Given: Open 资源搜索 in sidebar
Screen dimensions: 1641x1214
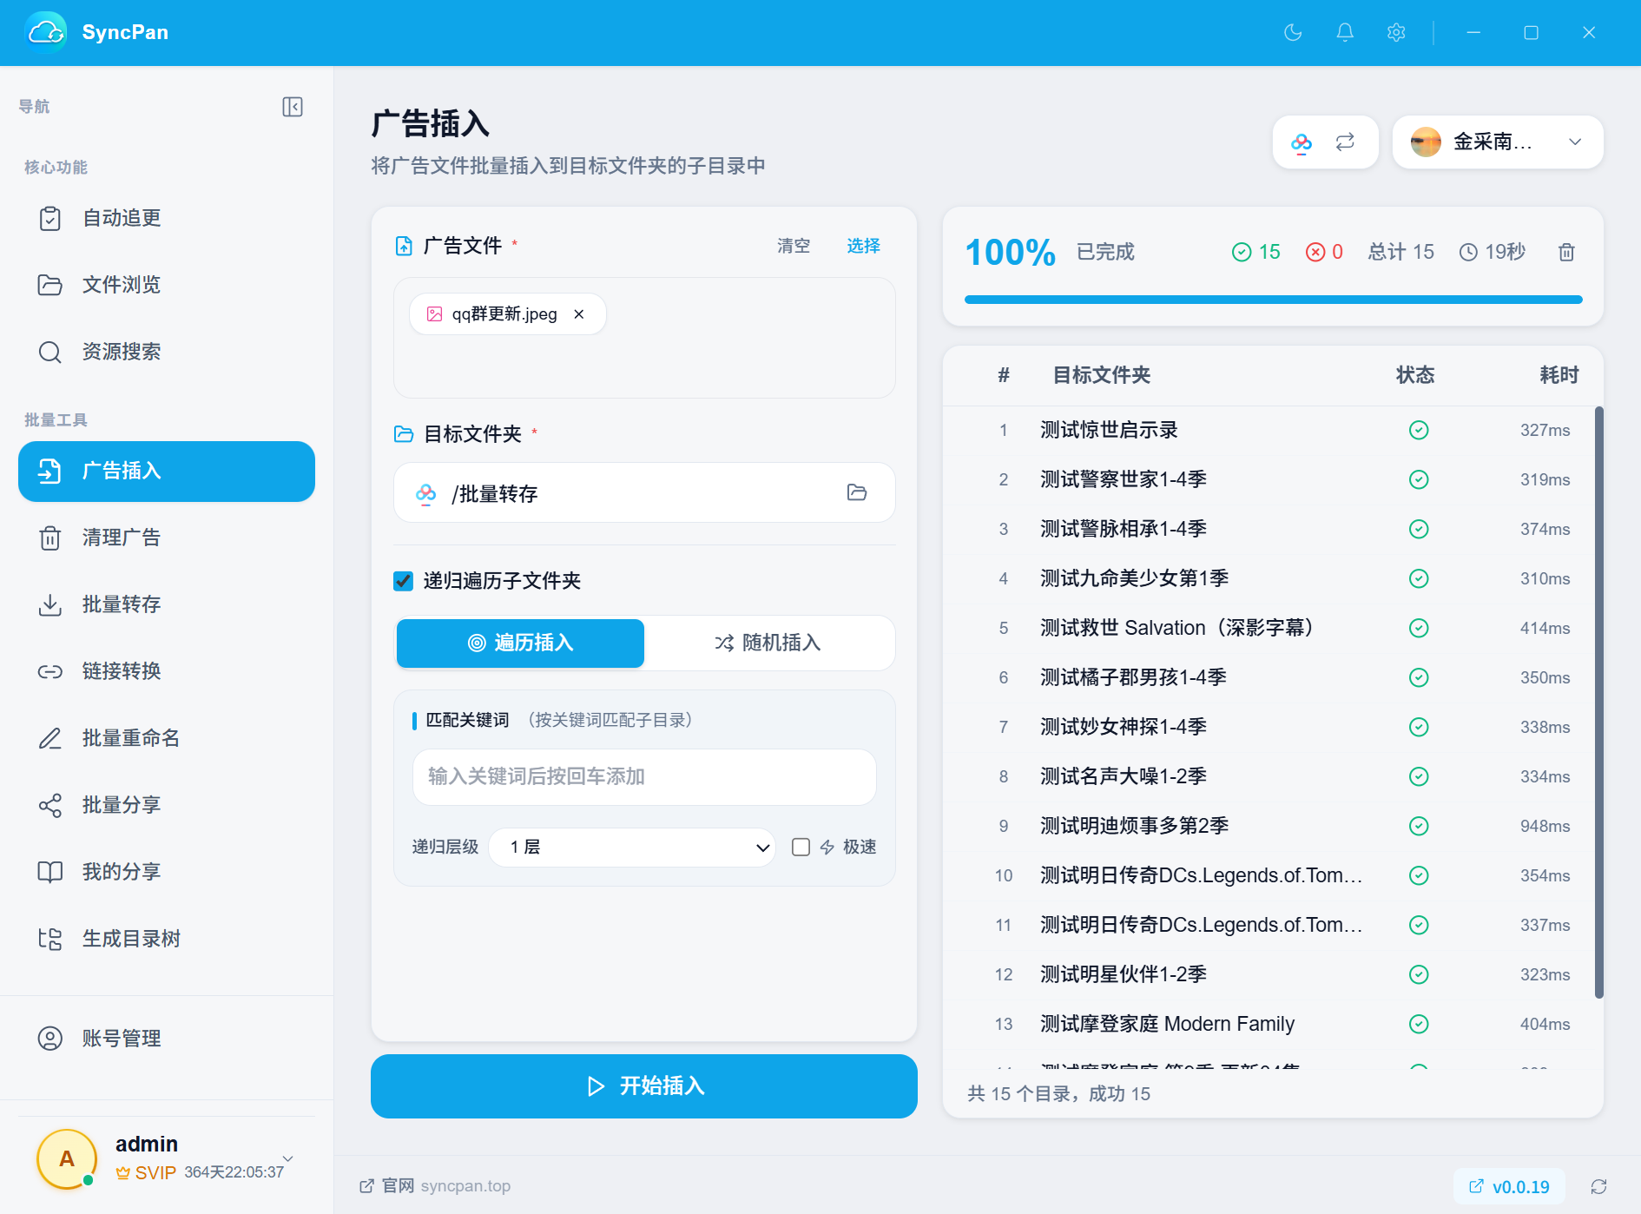Looking at the screenshot, I should [167, 352].
